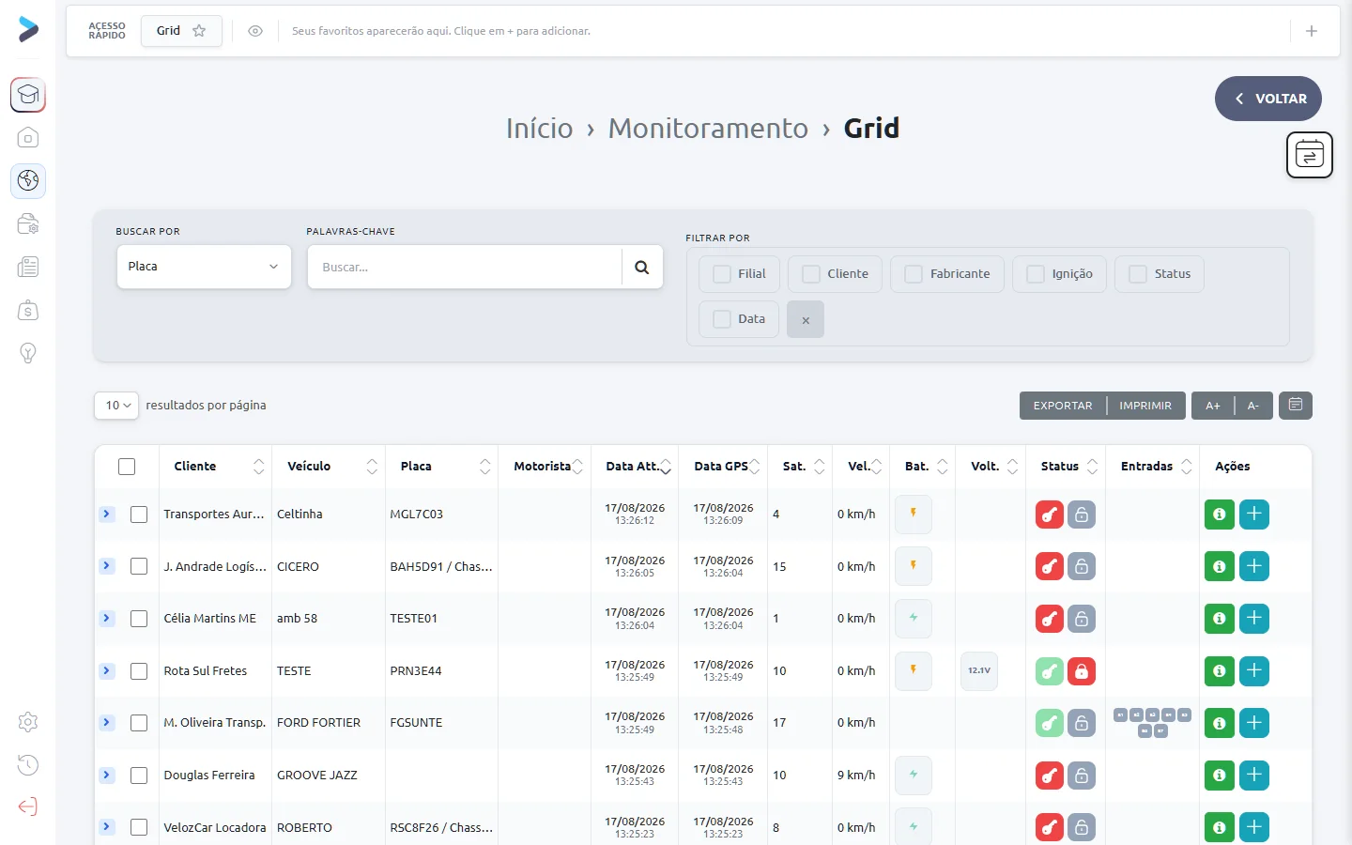The image size is (1352, 845).
Task: Expand the Célia Martins ME row
Action: click(106, 618)
